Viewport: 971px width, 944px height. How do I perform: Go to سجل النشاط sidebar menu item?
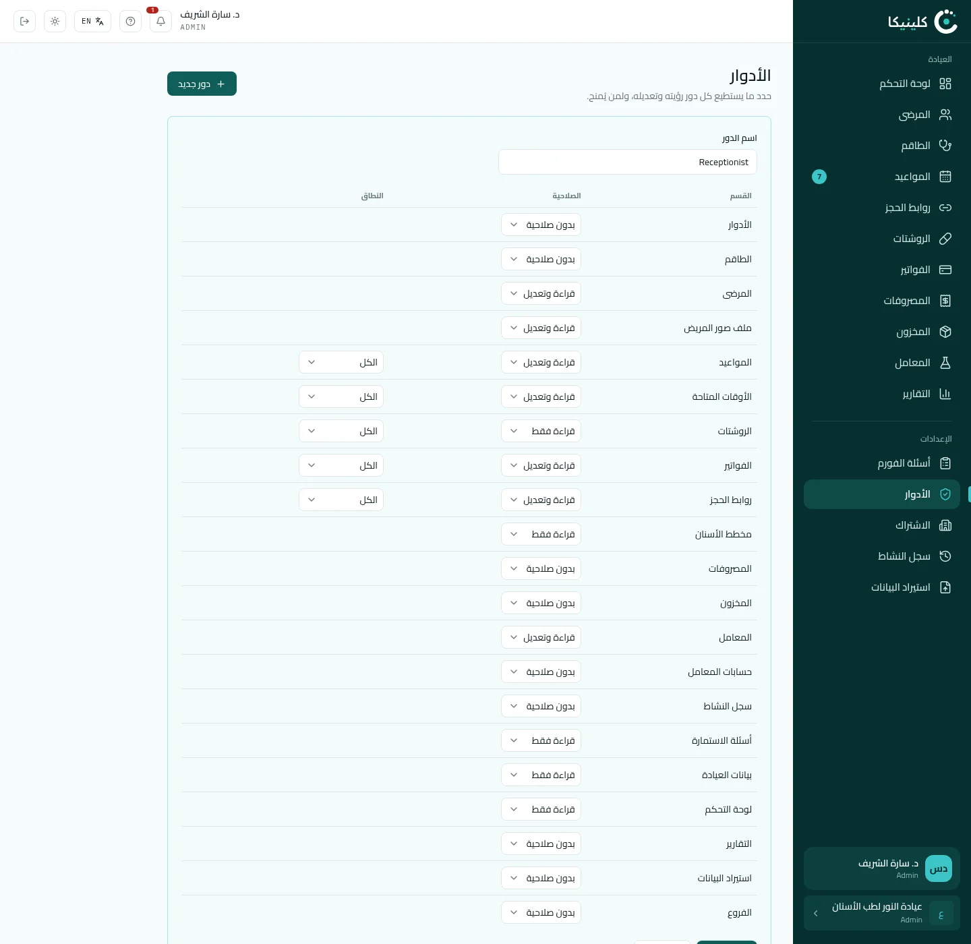point(882,556)
